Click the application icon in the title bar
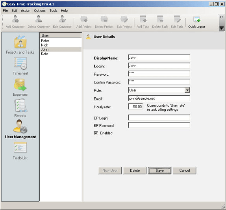The height and width of the screenshot is (210, 226). click(x=4, y=4)
